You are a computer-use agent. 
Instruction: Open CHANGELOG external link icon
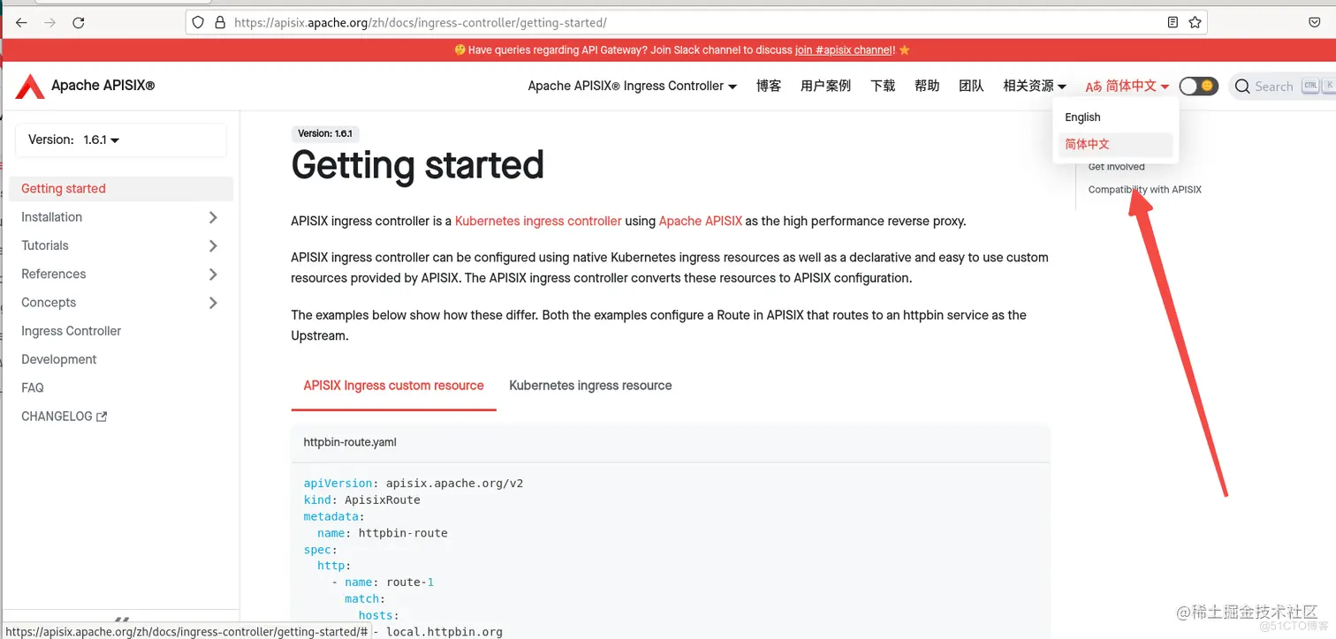tap(102, 417)
